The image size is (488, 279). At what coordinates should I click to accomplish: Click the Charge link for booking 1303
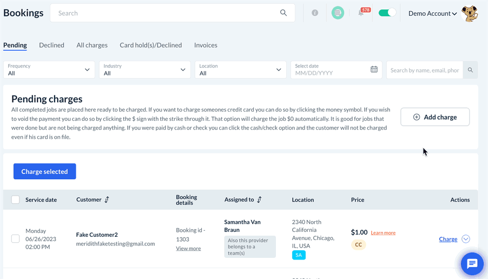(448, 239)
